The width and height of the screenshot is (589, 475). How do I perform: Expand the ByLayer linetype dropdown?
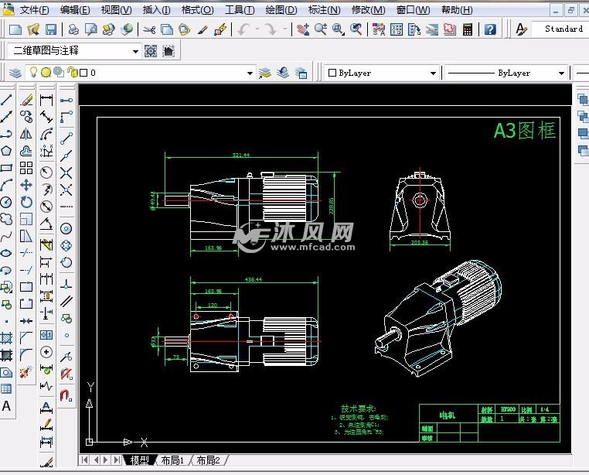click(560, 73)
